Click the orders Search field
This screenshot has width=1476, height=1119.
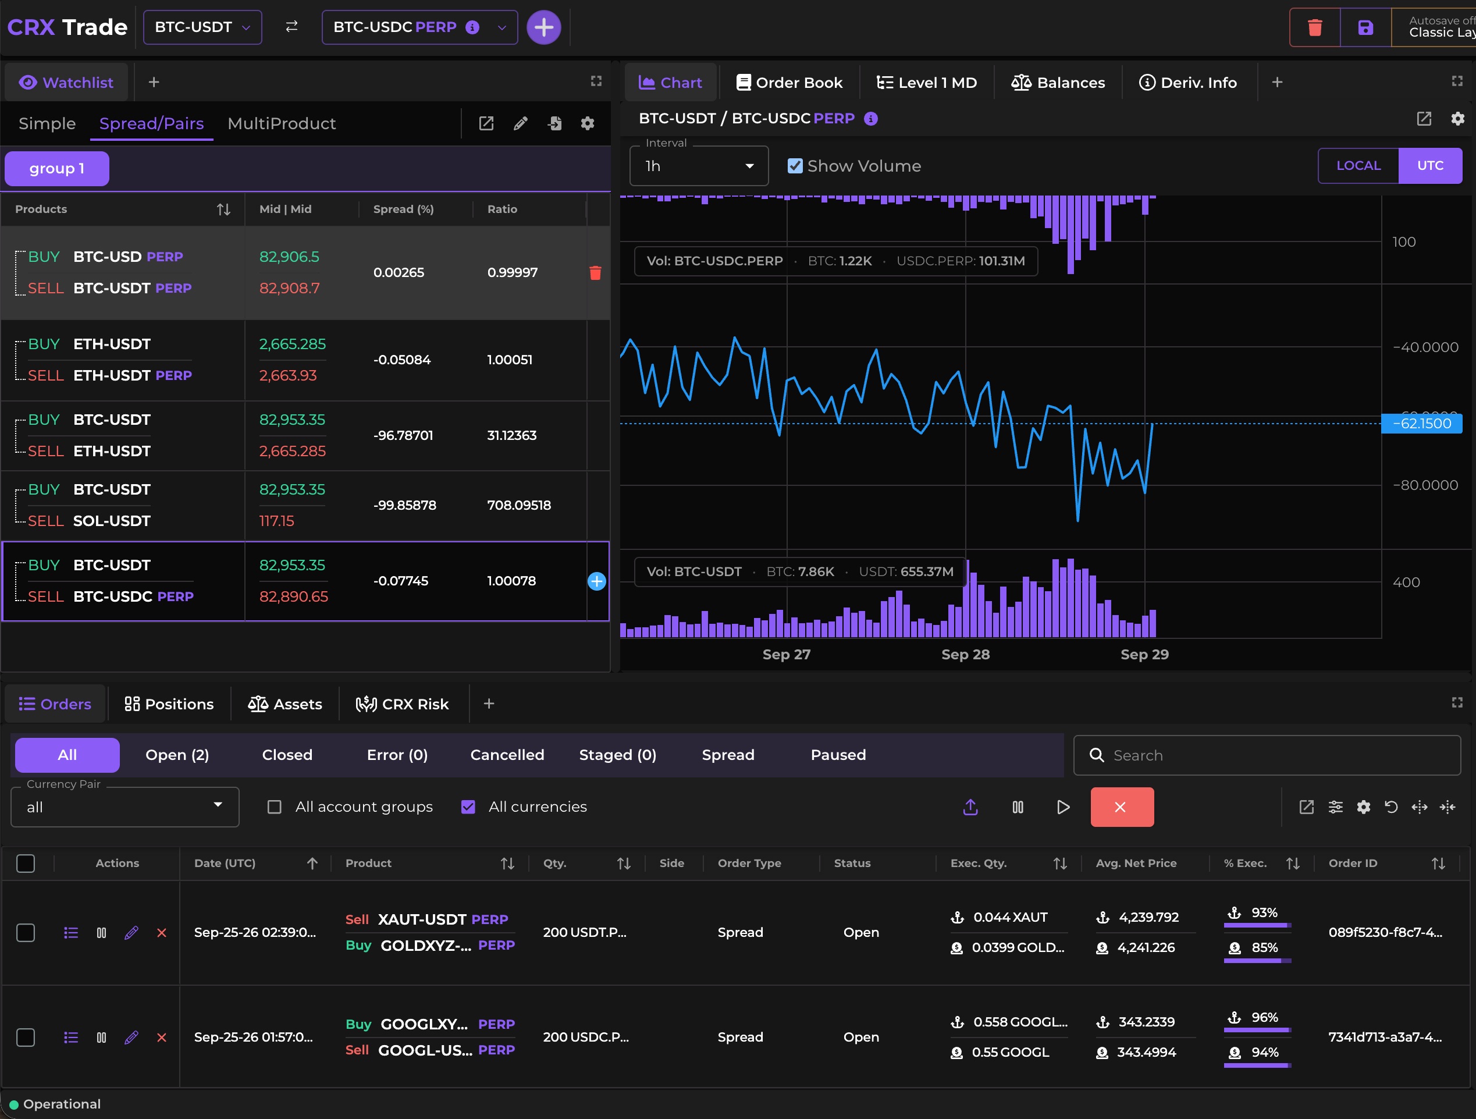click(1267, 755)
